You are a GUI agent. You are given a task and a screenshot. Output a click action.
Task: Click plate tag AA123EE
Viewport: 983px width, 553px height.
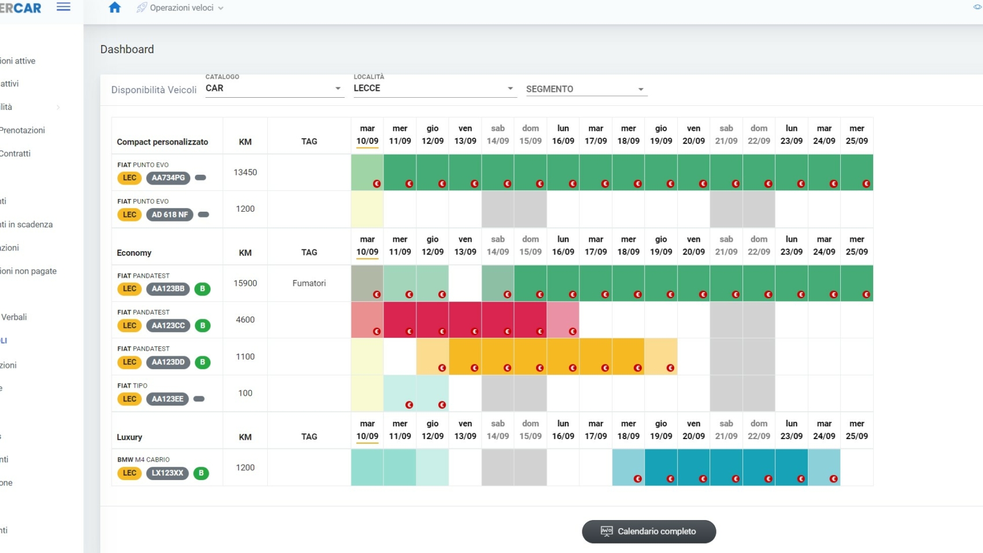pyautogui.click(x=167, y=399)
